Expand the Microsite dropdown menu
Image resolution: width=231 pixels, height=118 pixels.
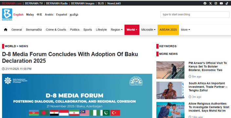(148, 29)
